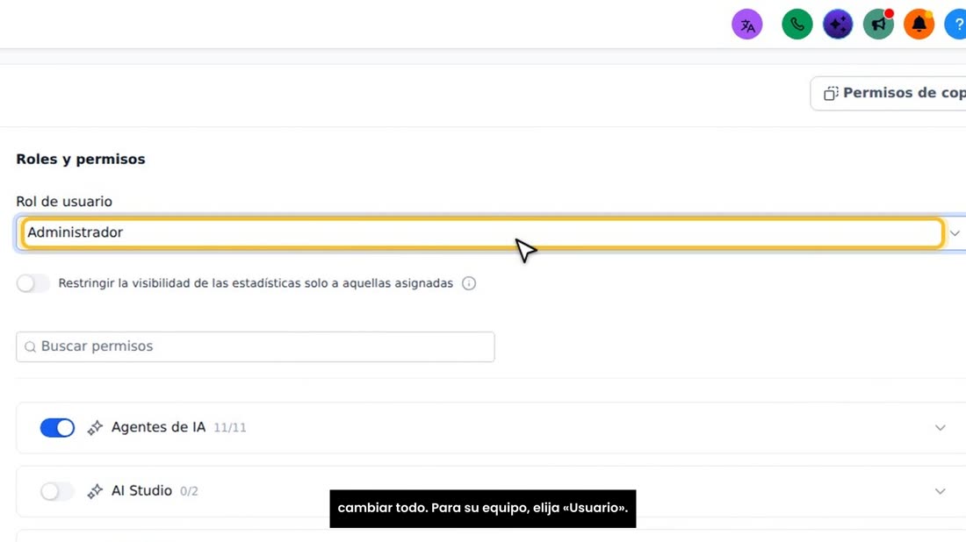966x542 pixels.
Task: Expand the AI Studio permissions section
Action: pyautogui.click(x=941, y=491)
